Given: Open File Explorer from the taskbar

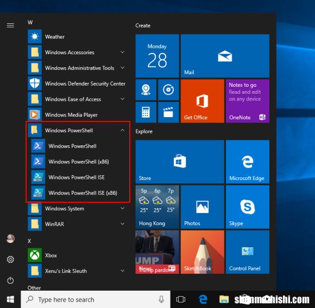Looking at the screenshot, I should coord(224,299).
